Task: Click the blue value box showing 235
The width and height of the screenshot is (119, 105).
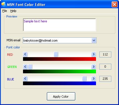Action: click(x=105, y=79)
